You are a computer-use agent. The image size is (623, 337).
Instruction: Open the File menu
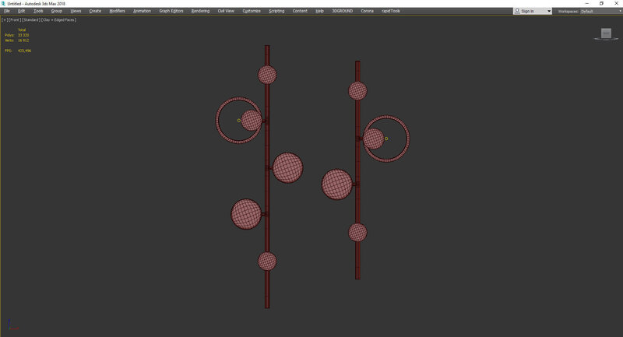pos(7,11)
